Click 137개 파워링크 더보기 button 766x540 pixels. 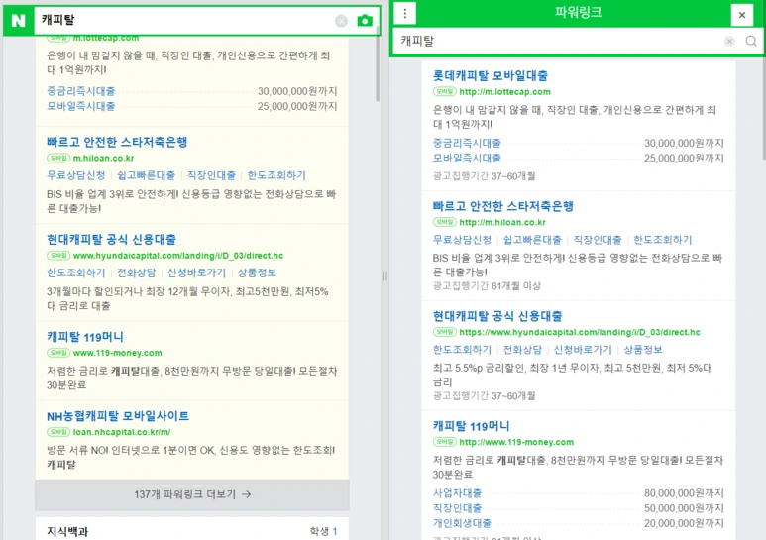192,494
